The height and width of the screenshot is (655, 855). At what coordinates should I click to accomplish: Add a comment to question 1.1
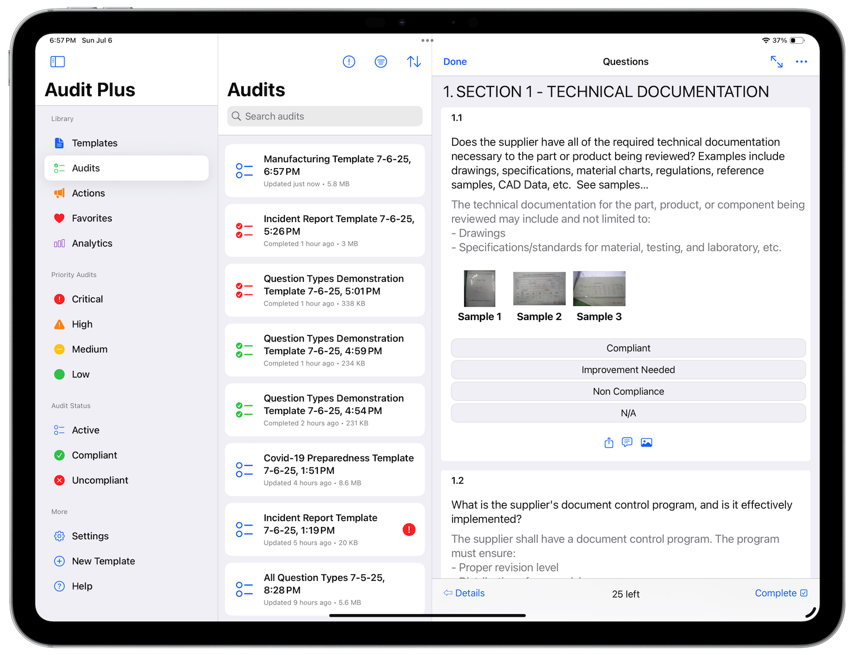627,443
